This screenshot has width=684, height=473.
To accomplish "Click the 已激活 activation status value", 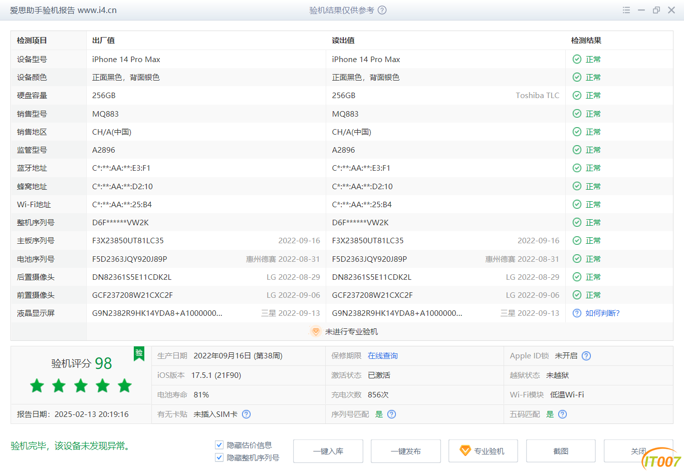I will 379,375.
